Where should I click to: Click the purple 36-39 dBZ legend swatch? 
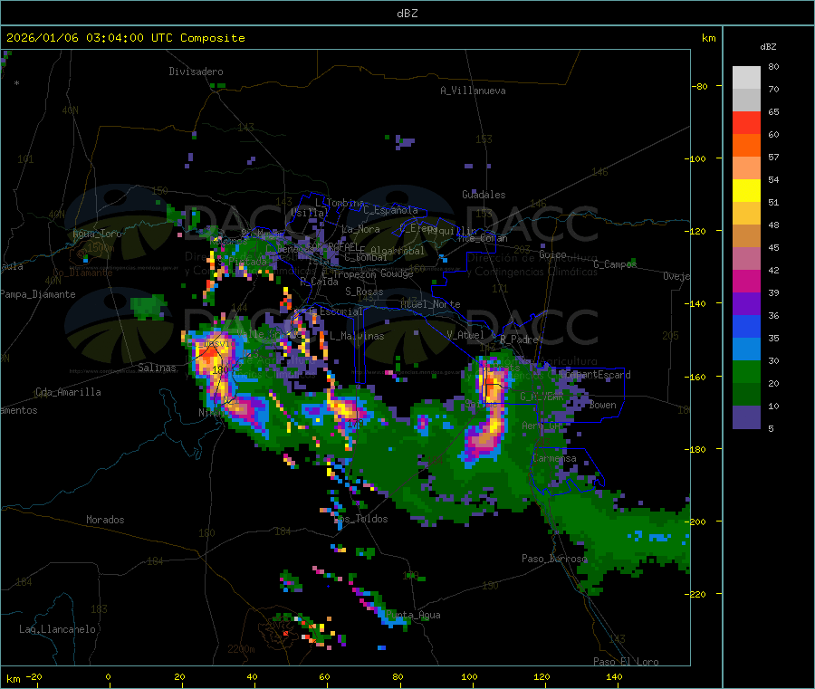tap(746, 304)
